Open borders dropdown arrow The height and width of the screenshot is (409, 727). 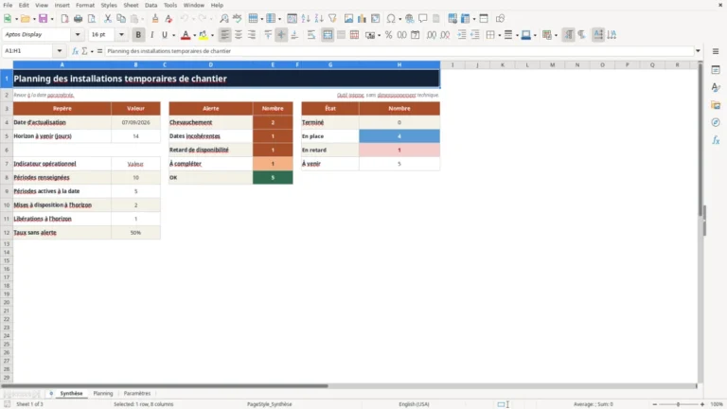click(x=499, y=35)
